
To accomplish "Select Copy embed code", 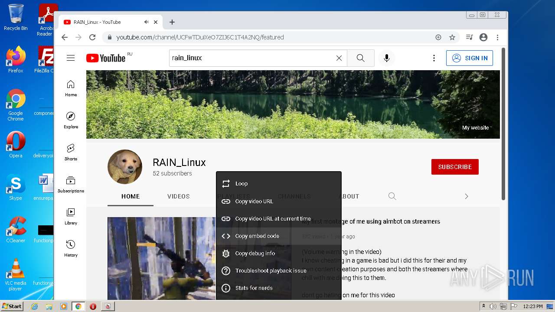I will pyautogui.click(x=279, y=236).
